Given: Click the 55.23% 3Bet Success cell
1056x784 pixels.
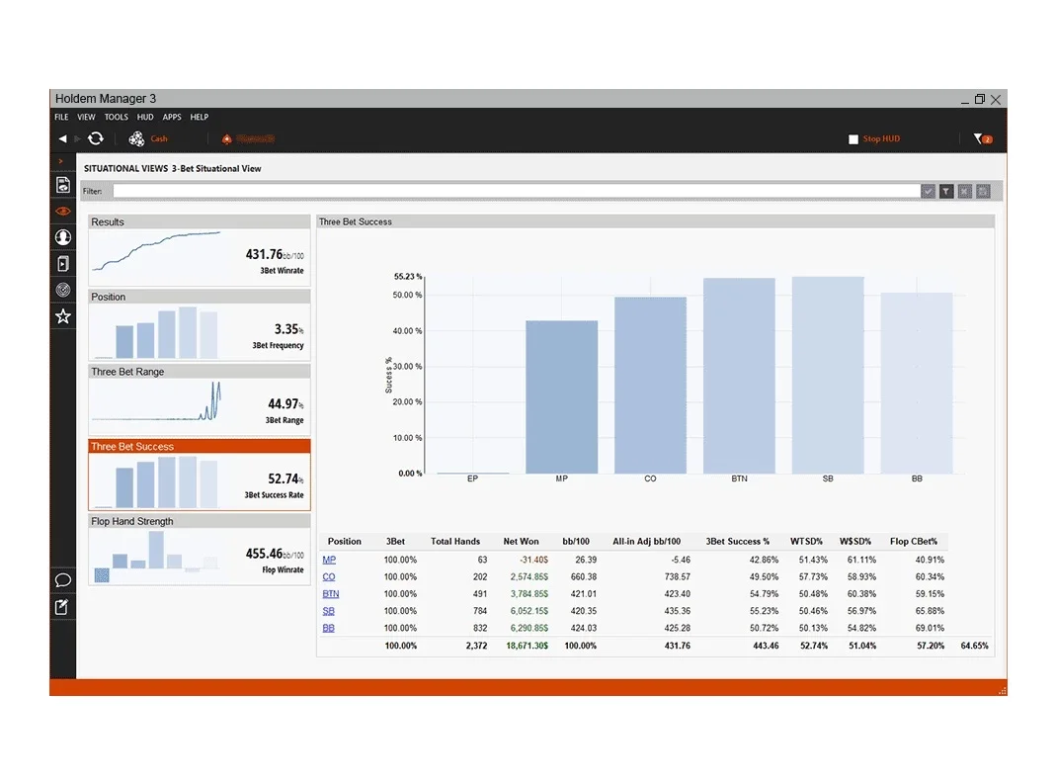Looking at the screenshot, I should point(764,611).
